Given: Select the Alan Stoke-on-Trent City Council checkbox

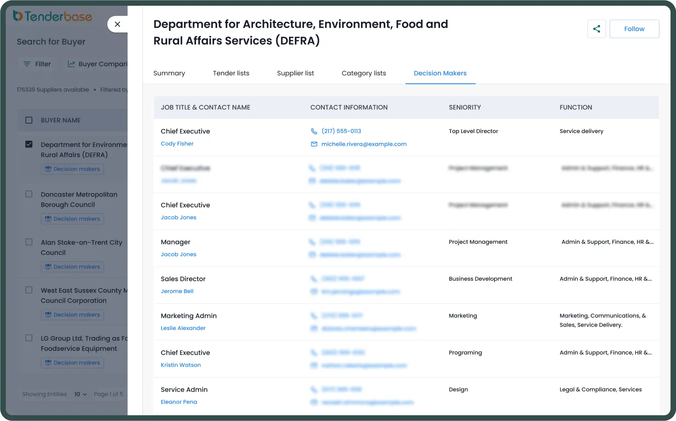Looking at the screenshot, I should click(29, 242).
